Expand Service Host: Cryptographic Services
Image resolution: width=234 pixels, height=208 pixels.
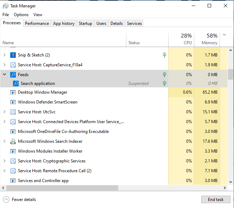point(5,161)
